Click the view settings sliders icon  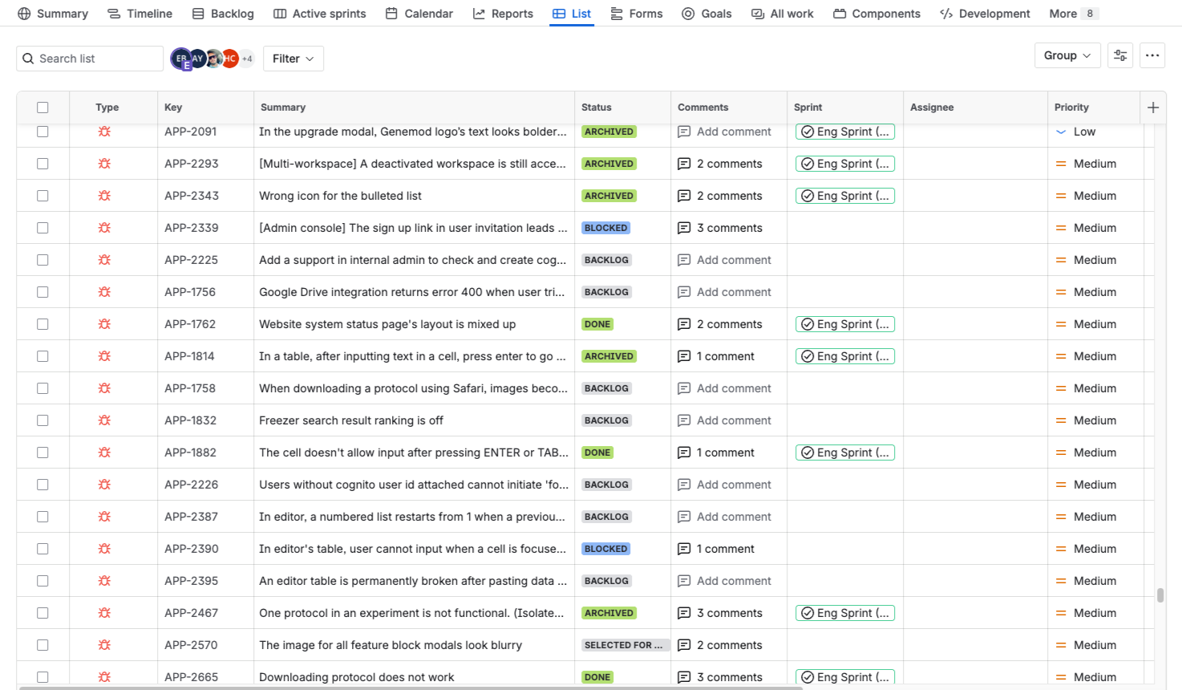1119,55
